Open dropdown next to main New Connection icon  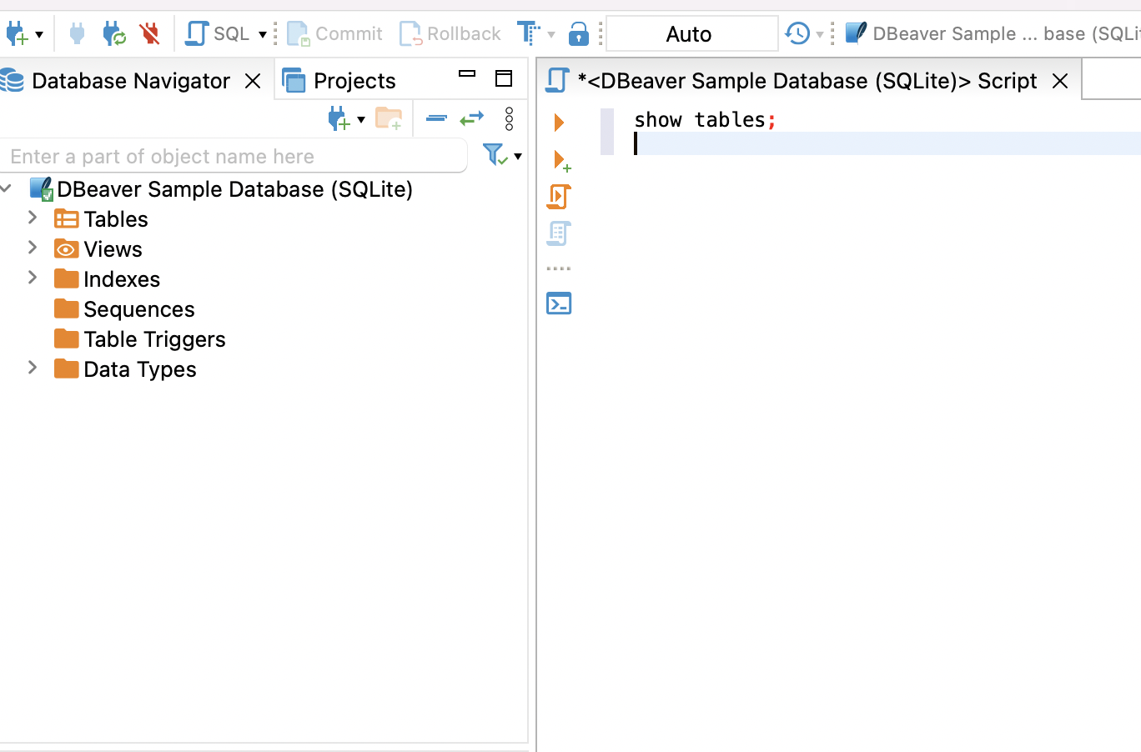(x=39, y=35)
